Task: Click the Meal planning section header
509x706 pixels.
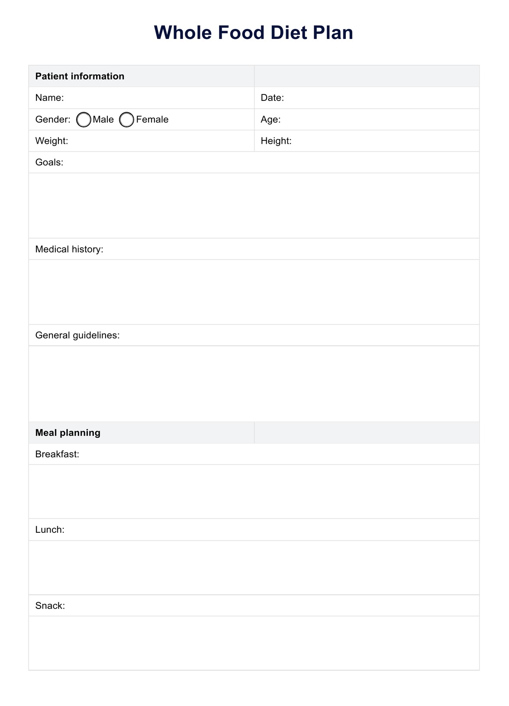Action: click(68, 433)
